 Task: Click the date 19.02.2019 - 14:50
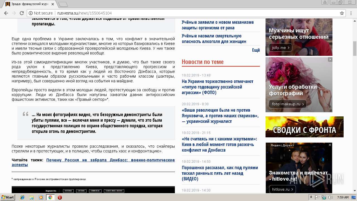tap(196, 162)
